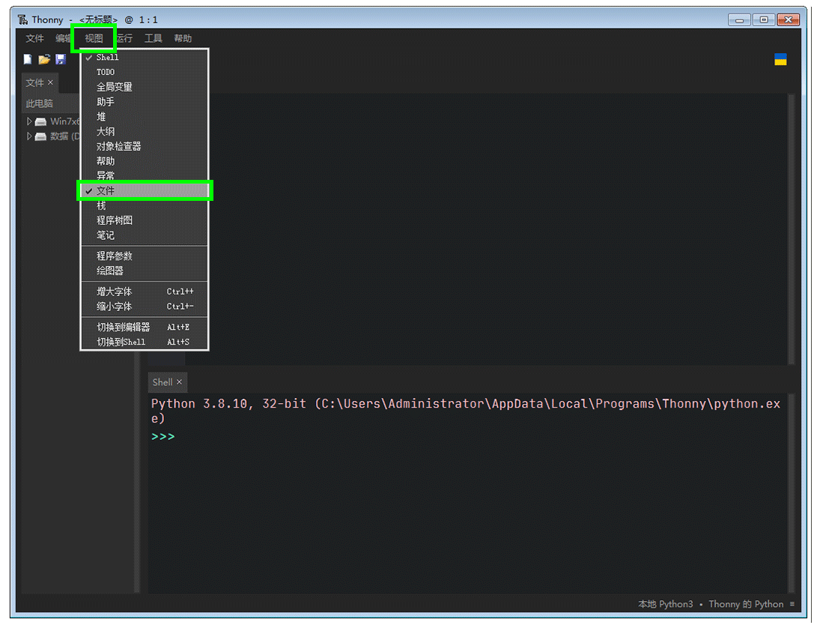Open the status bar ≡ menu icon
This screenshot has height=625, width=817.
pyautogui.click(x=792, y=604)
